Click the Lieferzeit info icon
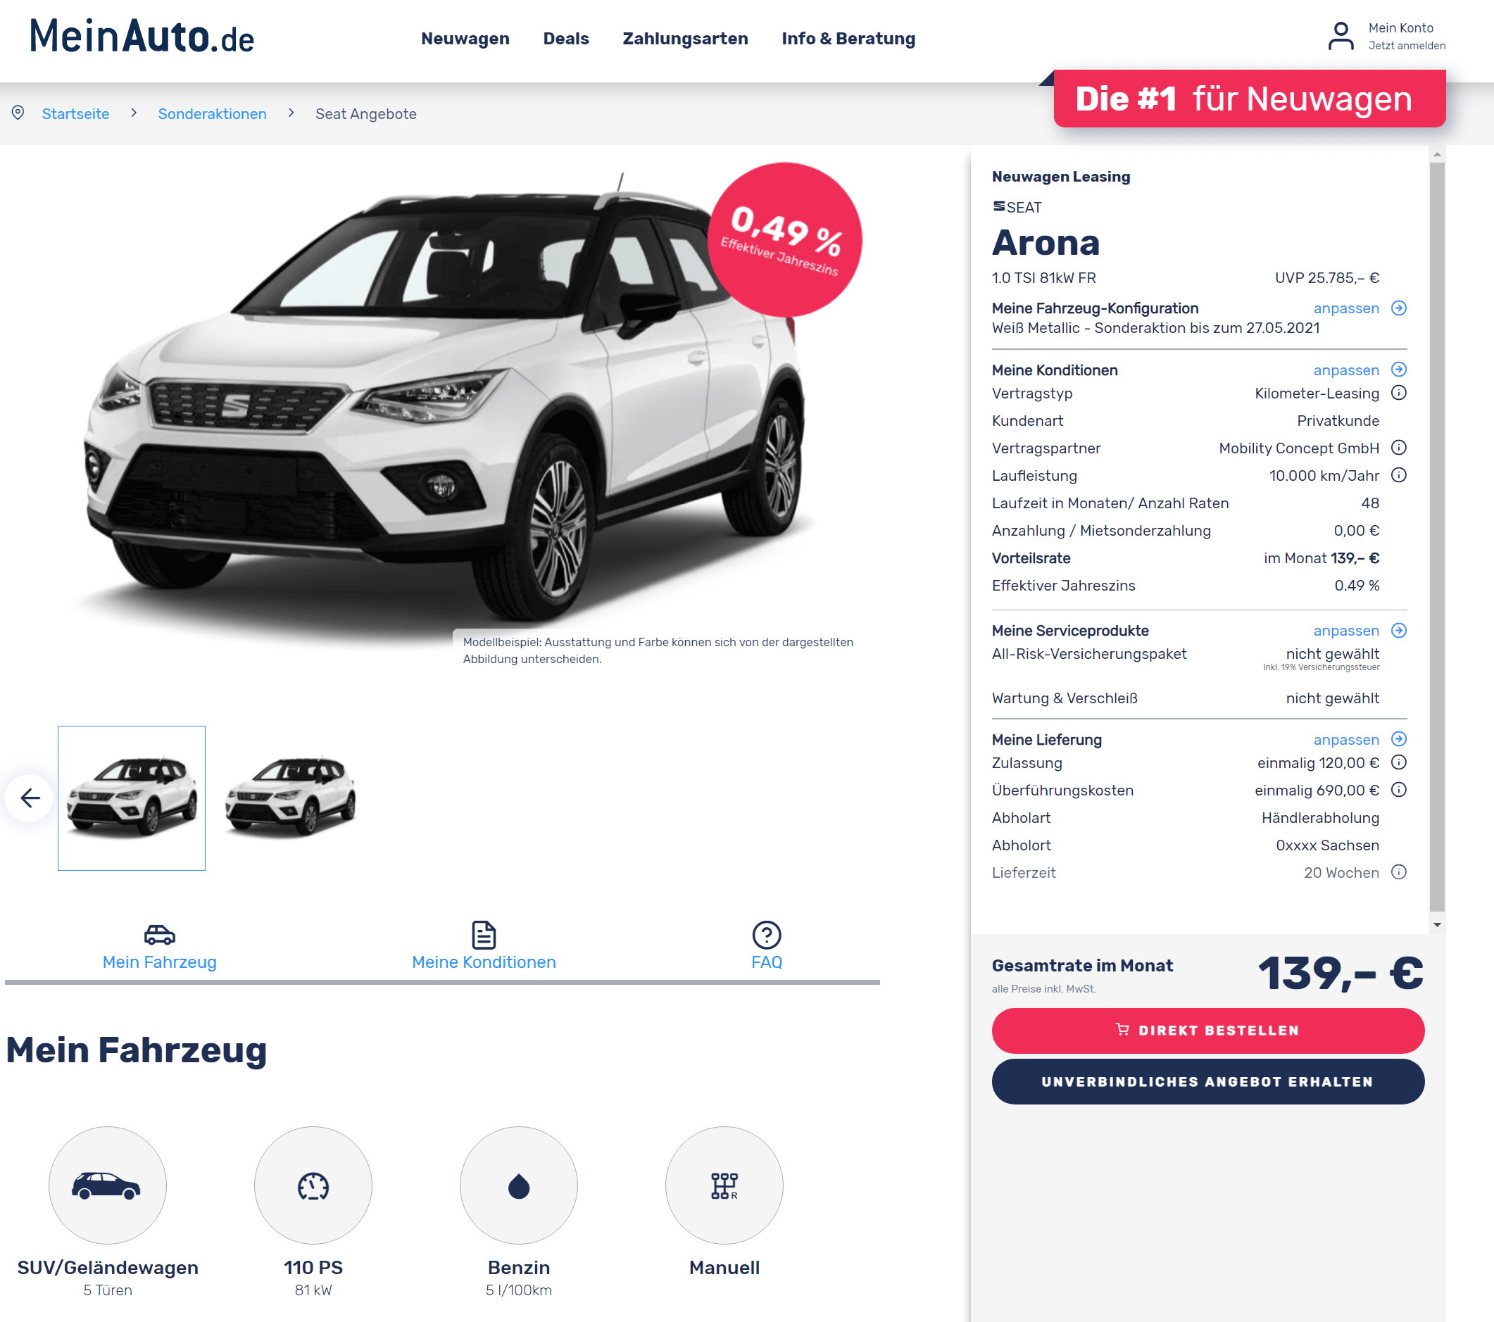Image resolution: width=1494 pixels, height=1322 pixels. click(1398, 873)
